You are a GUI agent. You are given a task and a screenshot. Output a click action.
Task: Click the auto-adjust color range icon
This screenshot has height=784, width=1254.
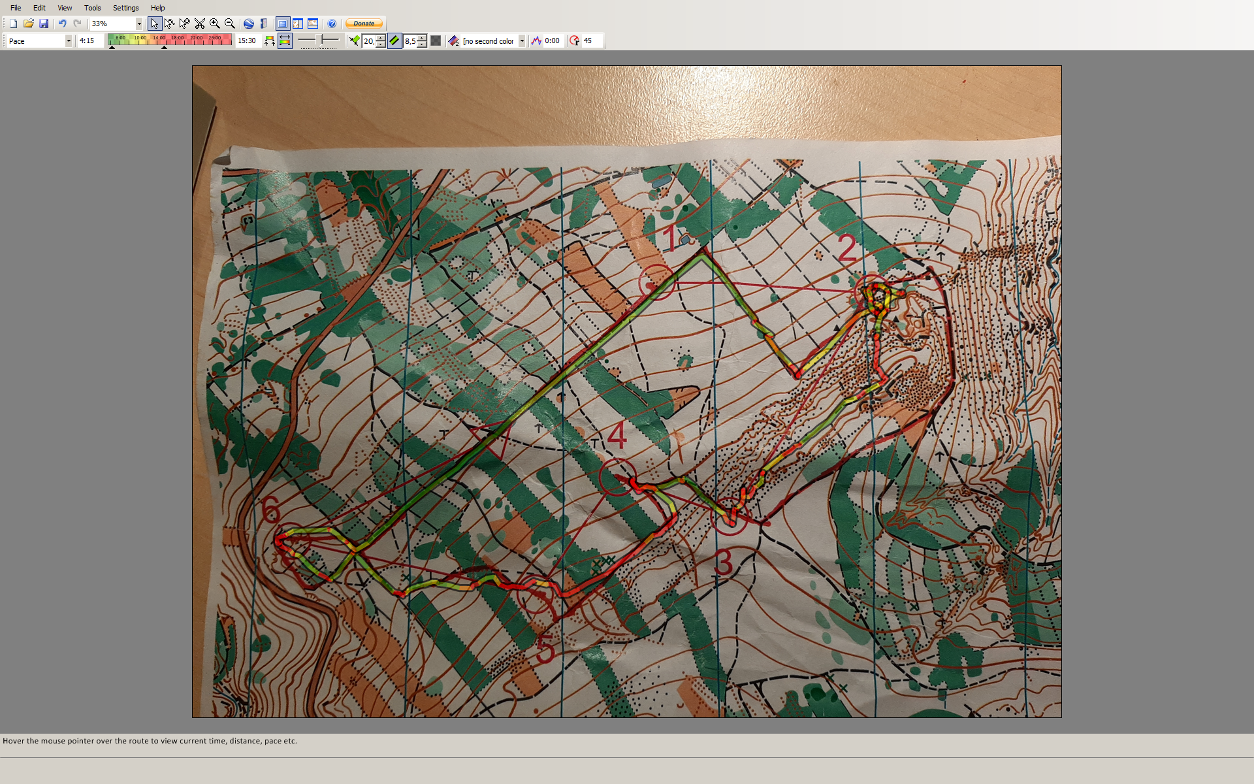click(x=270, y=41)
